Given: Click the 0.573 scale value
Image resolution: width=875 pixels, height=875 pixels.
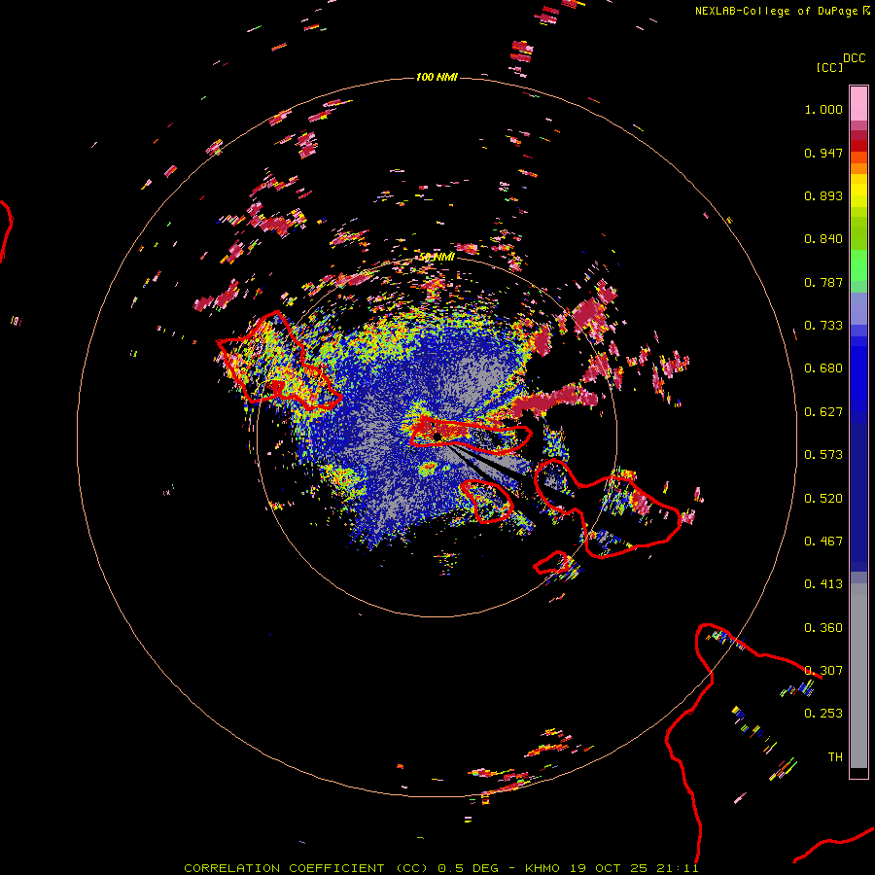Looking at the screenshot, I should [823, 455].
